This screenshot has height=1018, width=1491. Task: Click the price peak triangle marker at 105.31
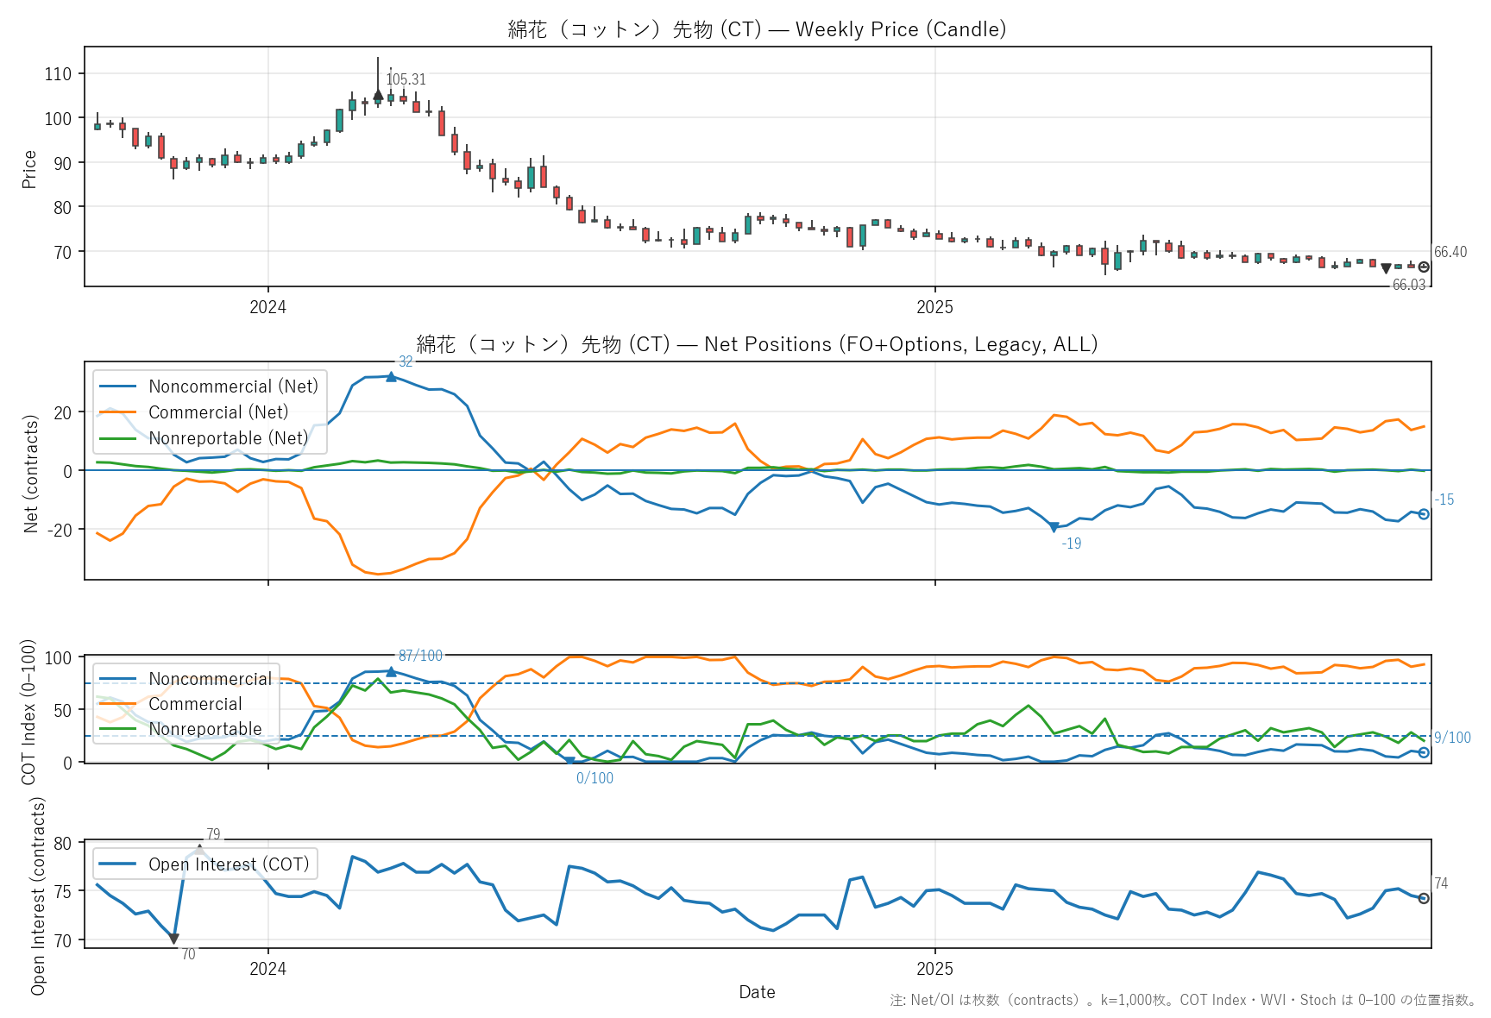point(378,95)
